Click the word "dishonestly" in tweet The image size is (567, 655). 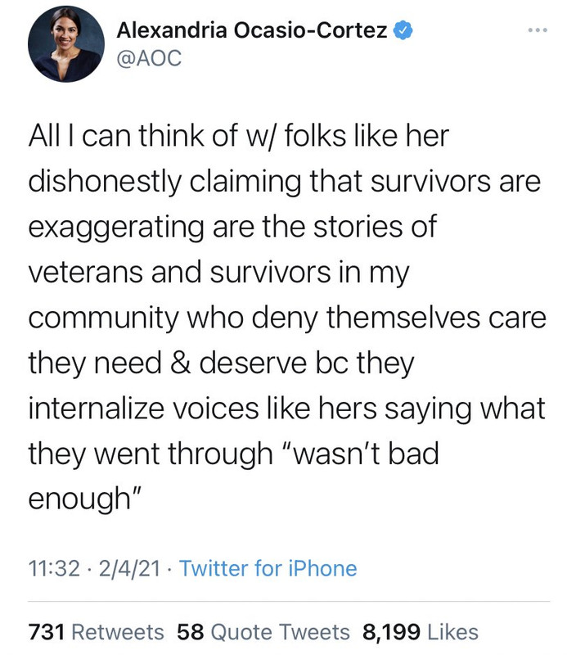pyautogui.click(x=105, y=182)
